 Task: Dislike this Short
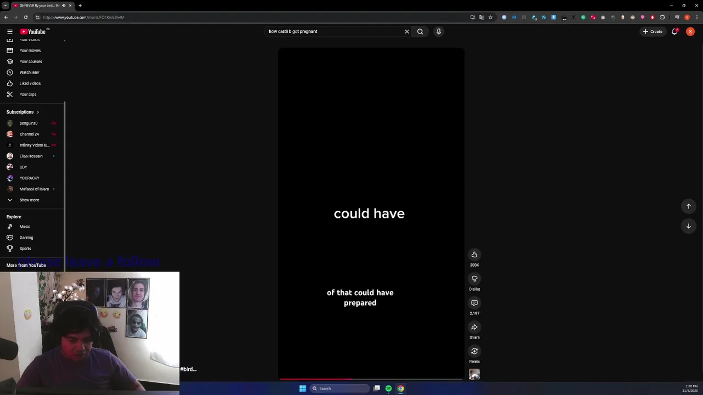click(x=475, y=279)
